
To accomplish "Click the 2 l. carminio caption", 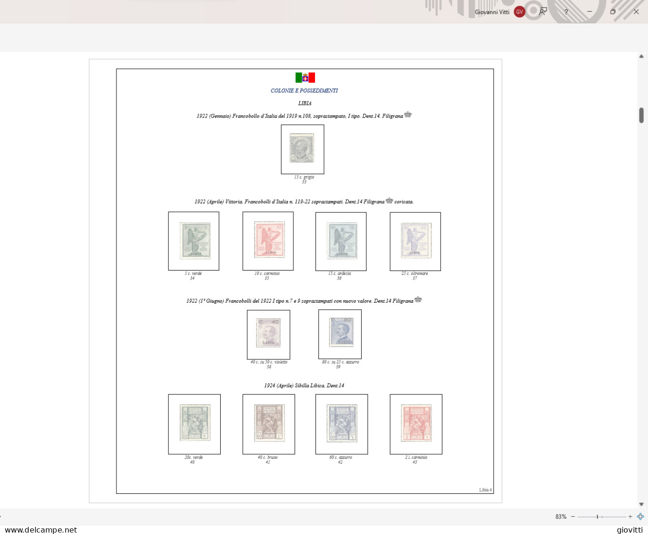I will (416, 457).
